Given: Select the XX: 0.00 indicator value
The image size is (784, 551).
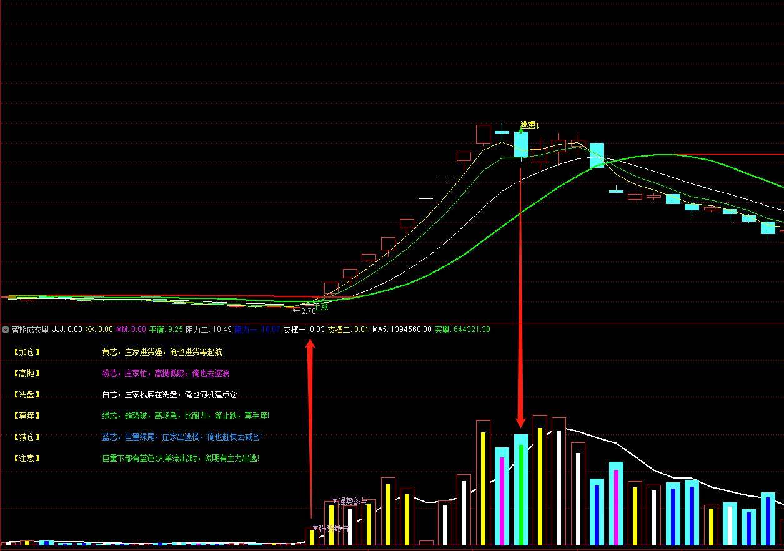Looking at the screenshot, I should (99, 329).
